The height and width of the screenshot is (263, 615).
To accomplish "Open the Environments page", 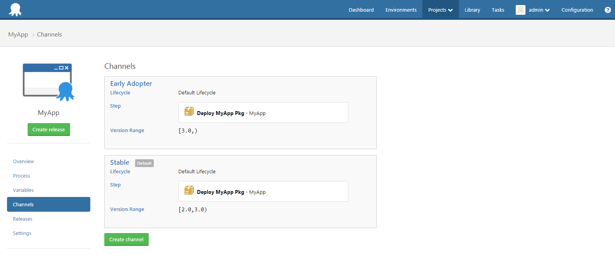I will click(x=401, y=10).
